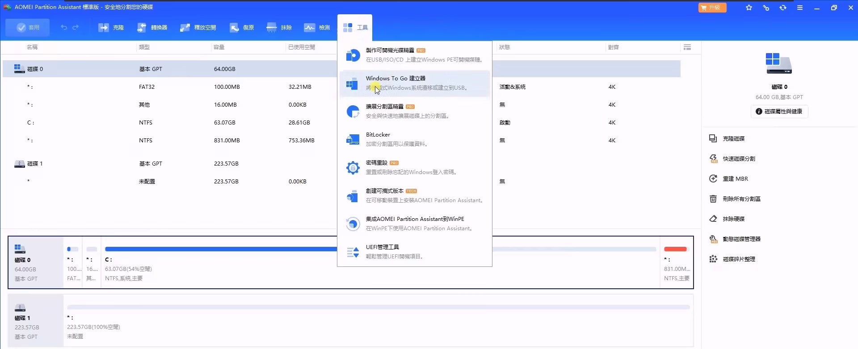Select BitLocker menu entry
The height and width of the screenshot is (349, 858).
tap(415, 139)
